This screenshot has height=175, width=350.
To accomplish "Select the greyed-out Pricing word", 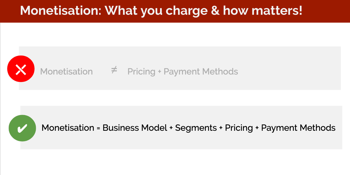I will click(x=141, y=72).
